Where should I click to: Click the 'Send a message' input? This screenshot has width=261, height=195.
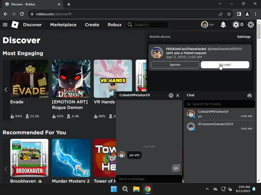[x=149, y=179]
